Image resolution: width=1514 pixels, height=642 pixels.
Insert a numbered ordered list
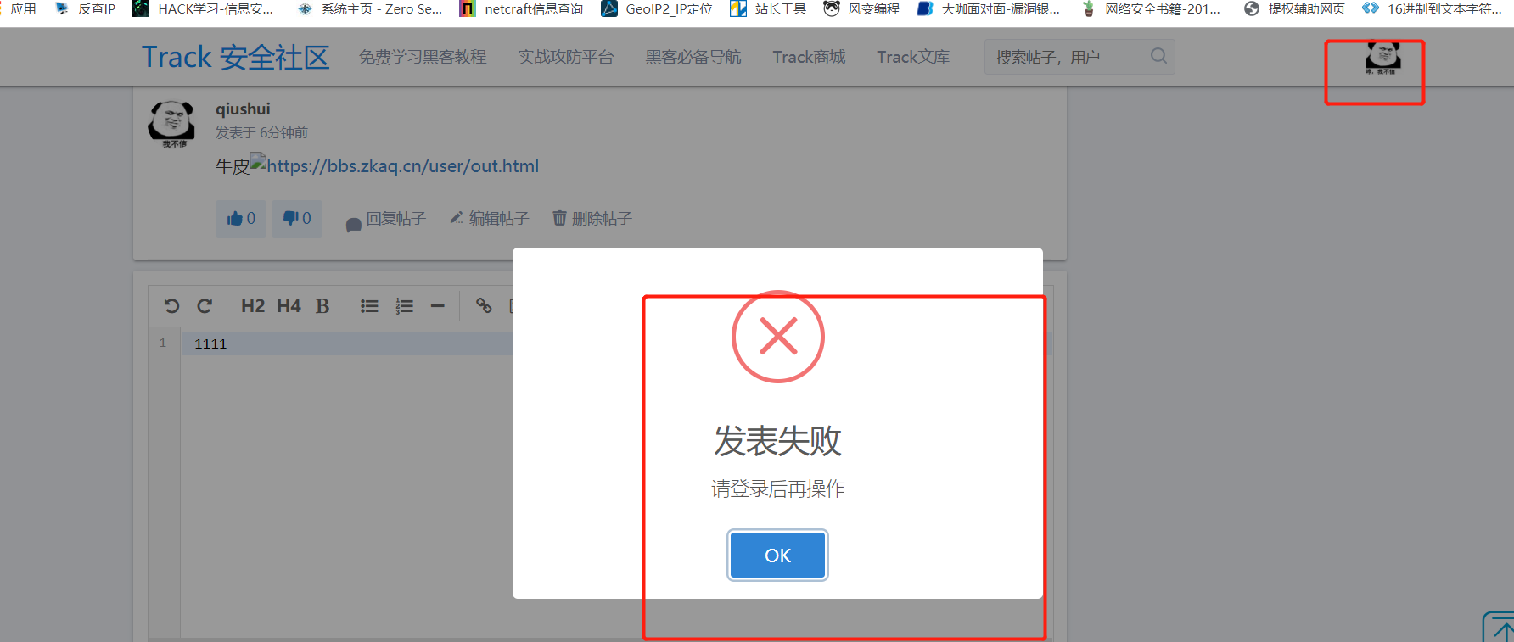click(404, 306)
